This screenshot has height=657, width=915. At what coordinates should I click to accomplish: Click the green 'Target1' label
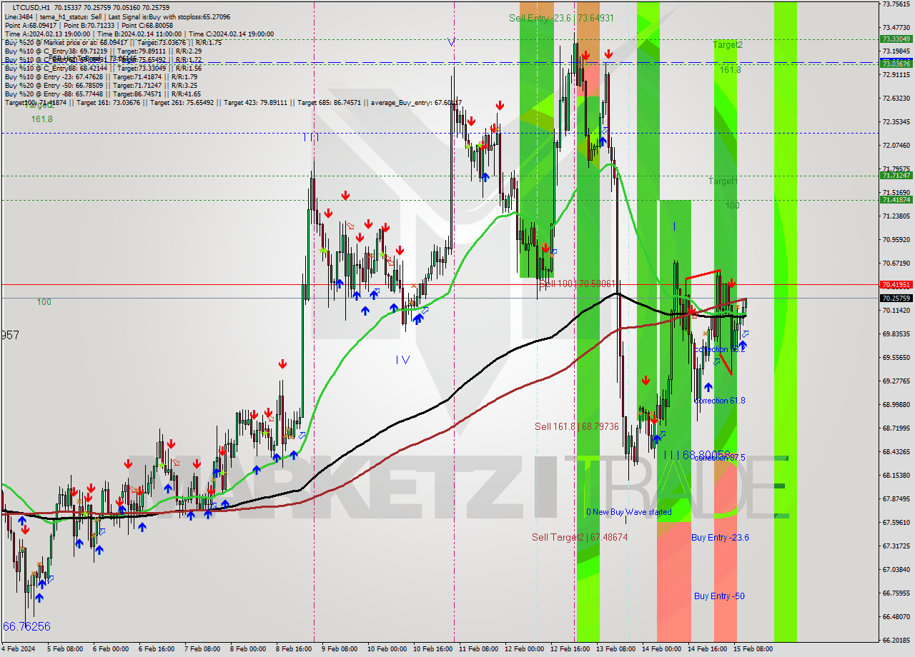coord(723,181)
